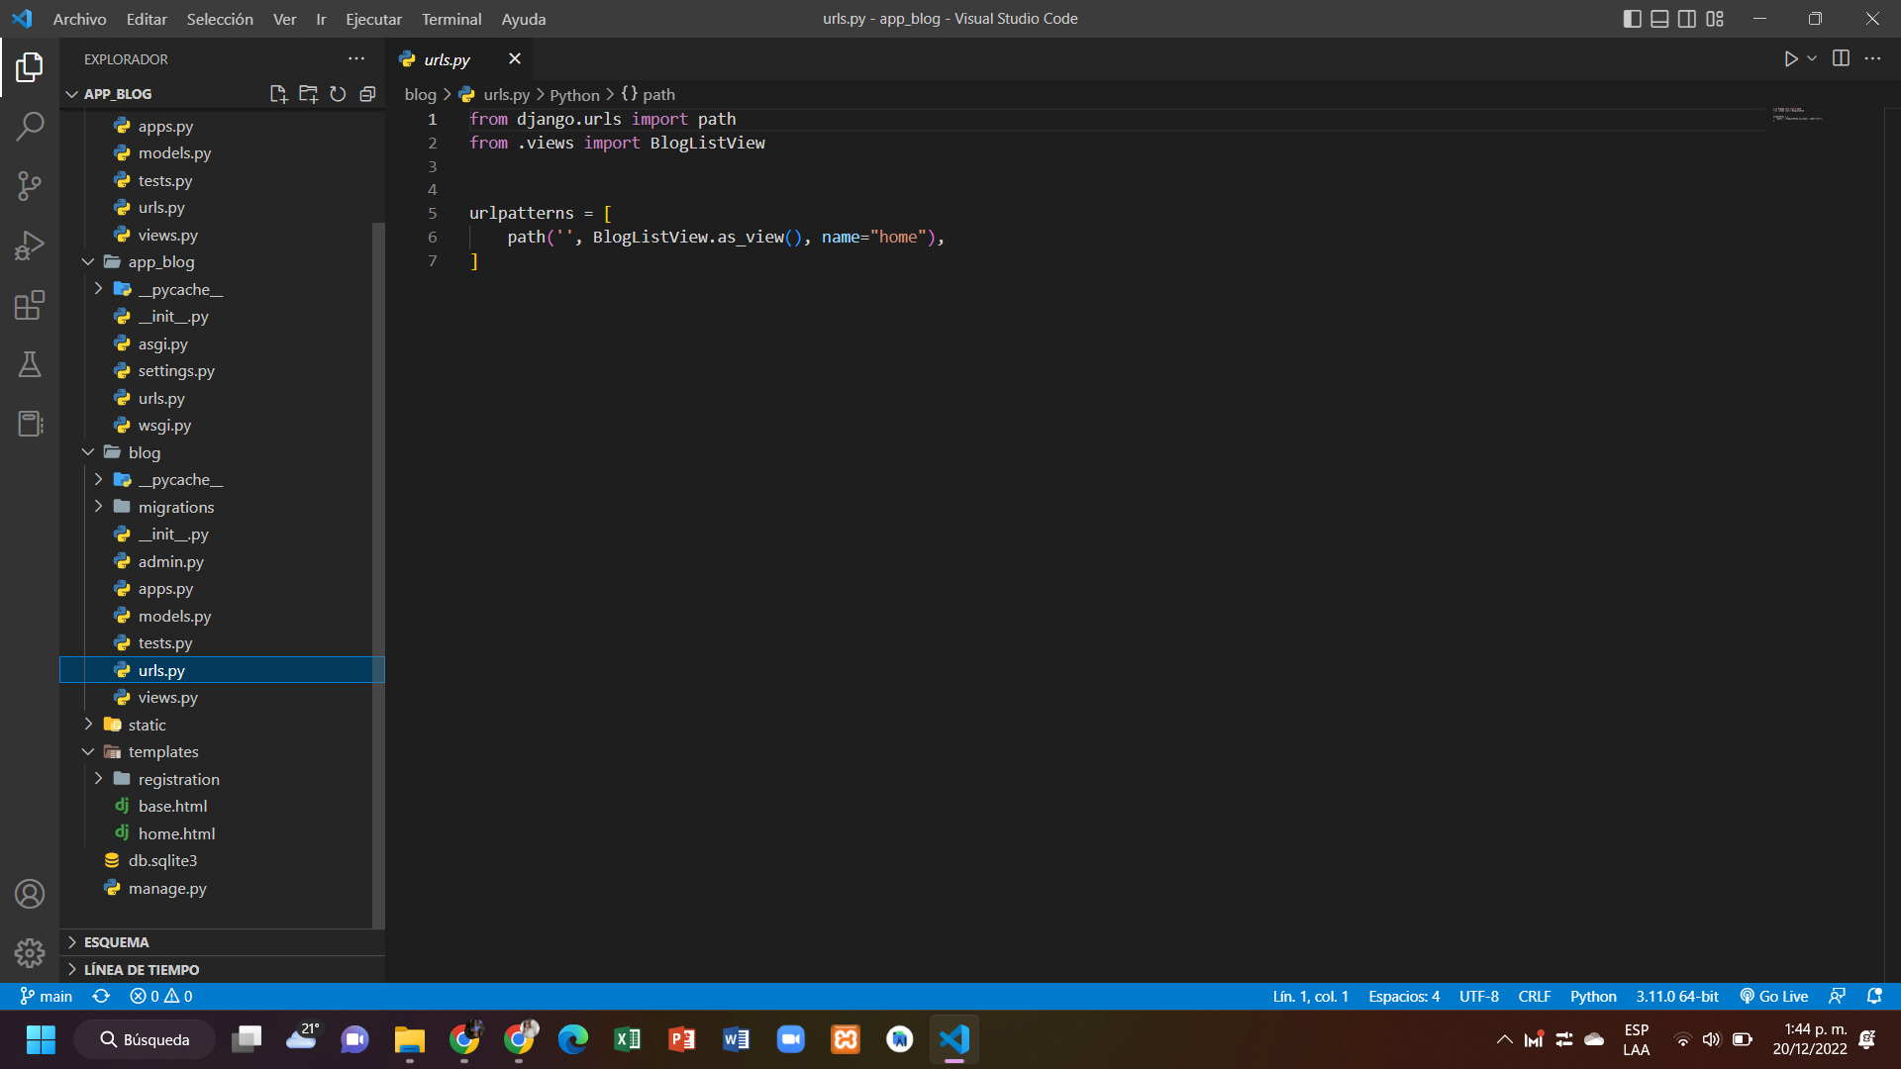Click the main branch indicator
Screen dimensions: 1901x1069
[47, 996]
